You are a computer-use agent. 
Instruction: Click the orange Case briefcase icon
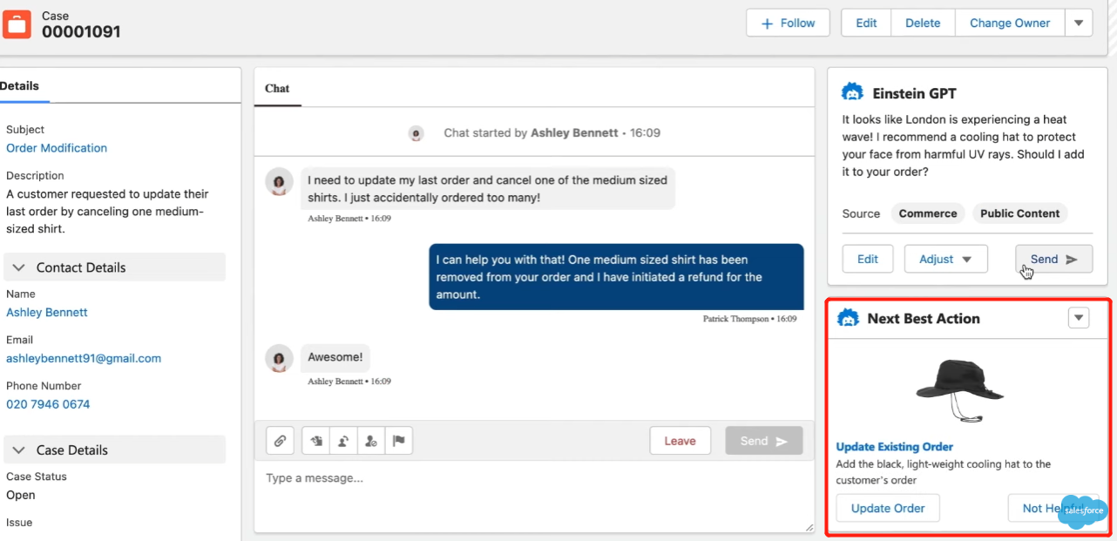17,24
